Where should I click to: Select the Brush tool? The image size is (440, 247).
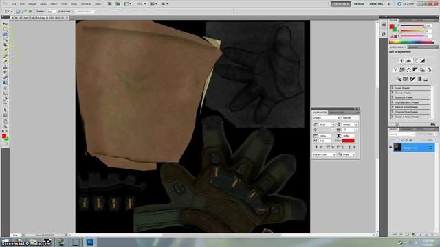click(5, 61)
